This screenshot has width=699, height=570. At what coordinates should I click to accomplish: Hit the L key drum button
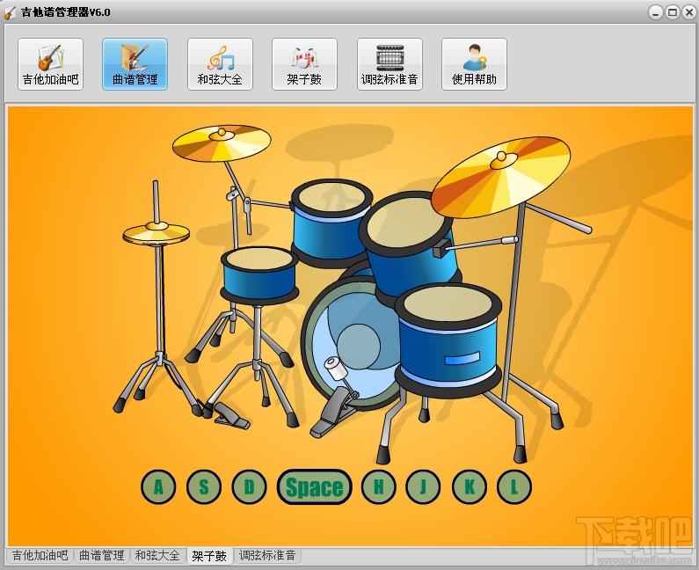pyautogui.click(x=514, y=486)
